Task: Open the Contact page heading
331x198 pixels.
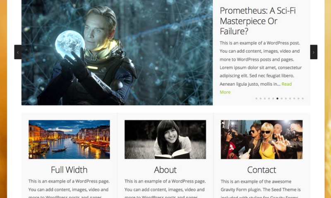Action: (261, 170)
